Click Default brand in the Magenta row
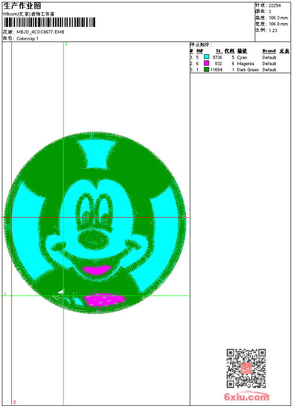 click(269, 64)
